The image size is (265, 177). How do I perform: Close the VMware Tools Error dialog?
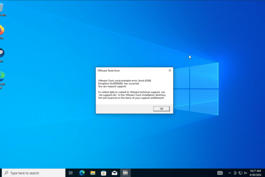pyautogui.click(x=170, y=70)
